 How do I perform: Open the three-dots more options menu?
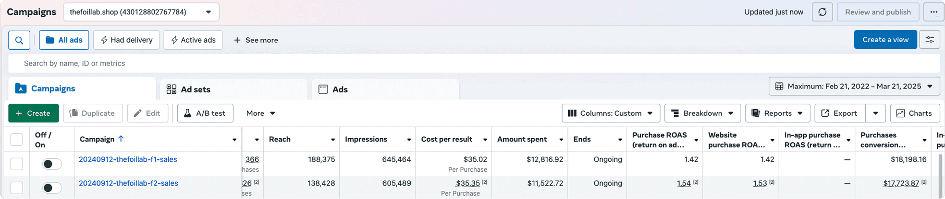[x=933, y=12]
